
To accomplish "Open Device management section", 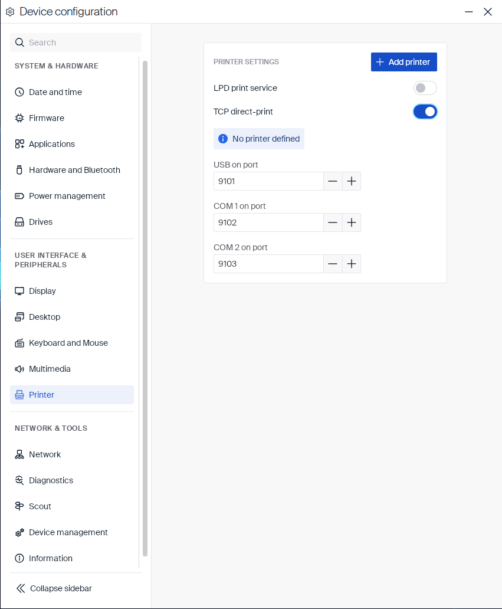I will 72,532.
